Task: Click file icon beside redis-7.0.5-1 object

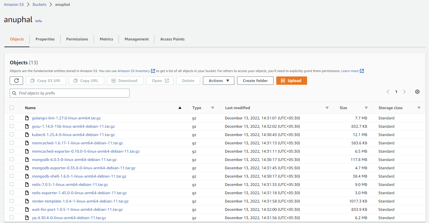Action: (27, 184)
